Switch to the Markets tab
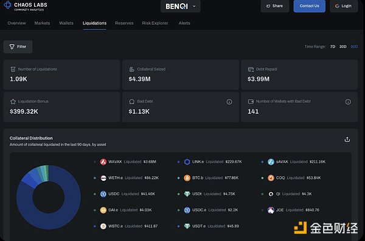This screenshot has width=365, height=241. pos(42,23)
